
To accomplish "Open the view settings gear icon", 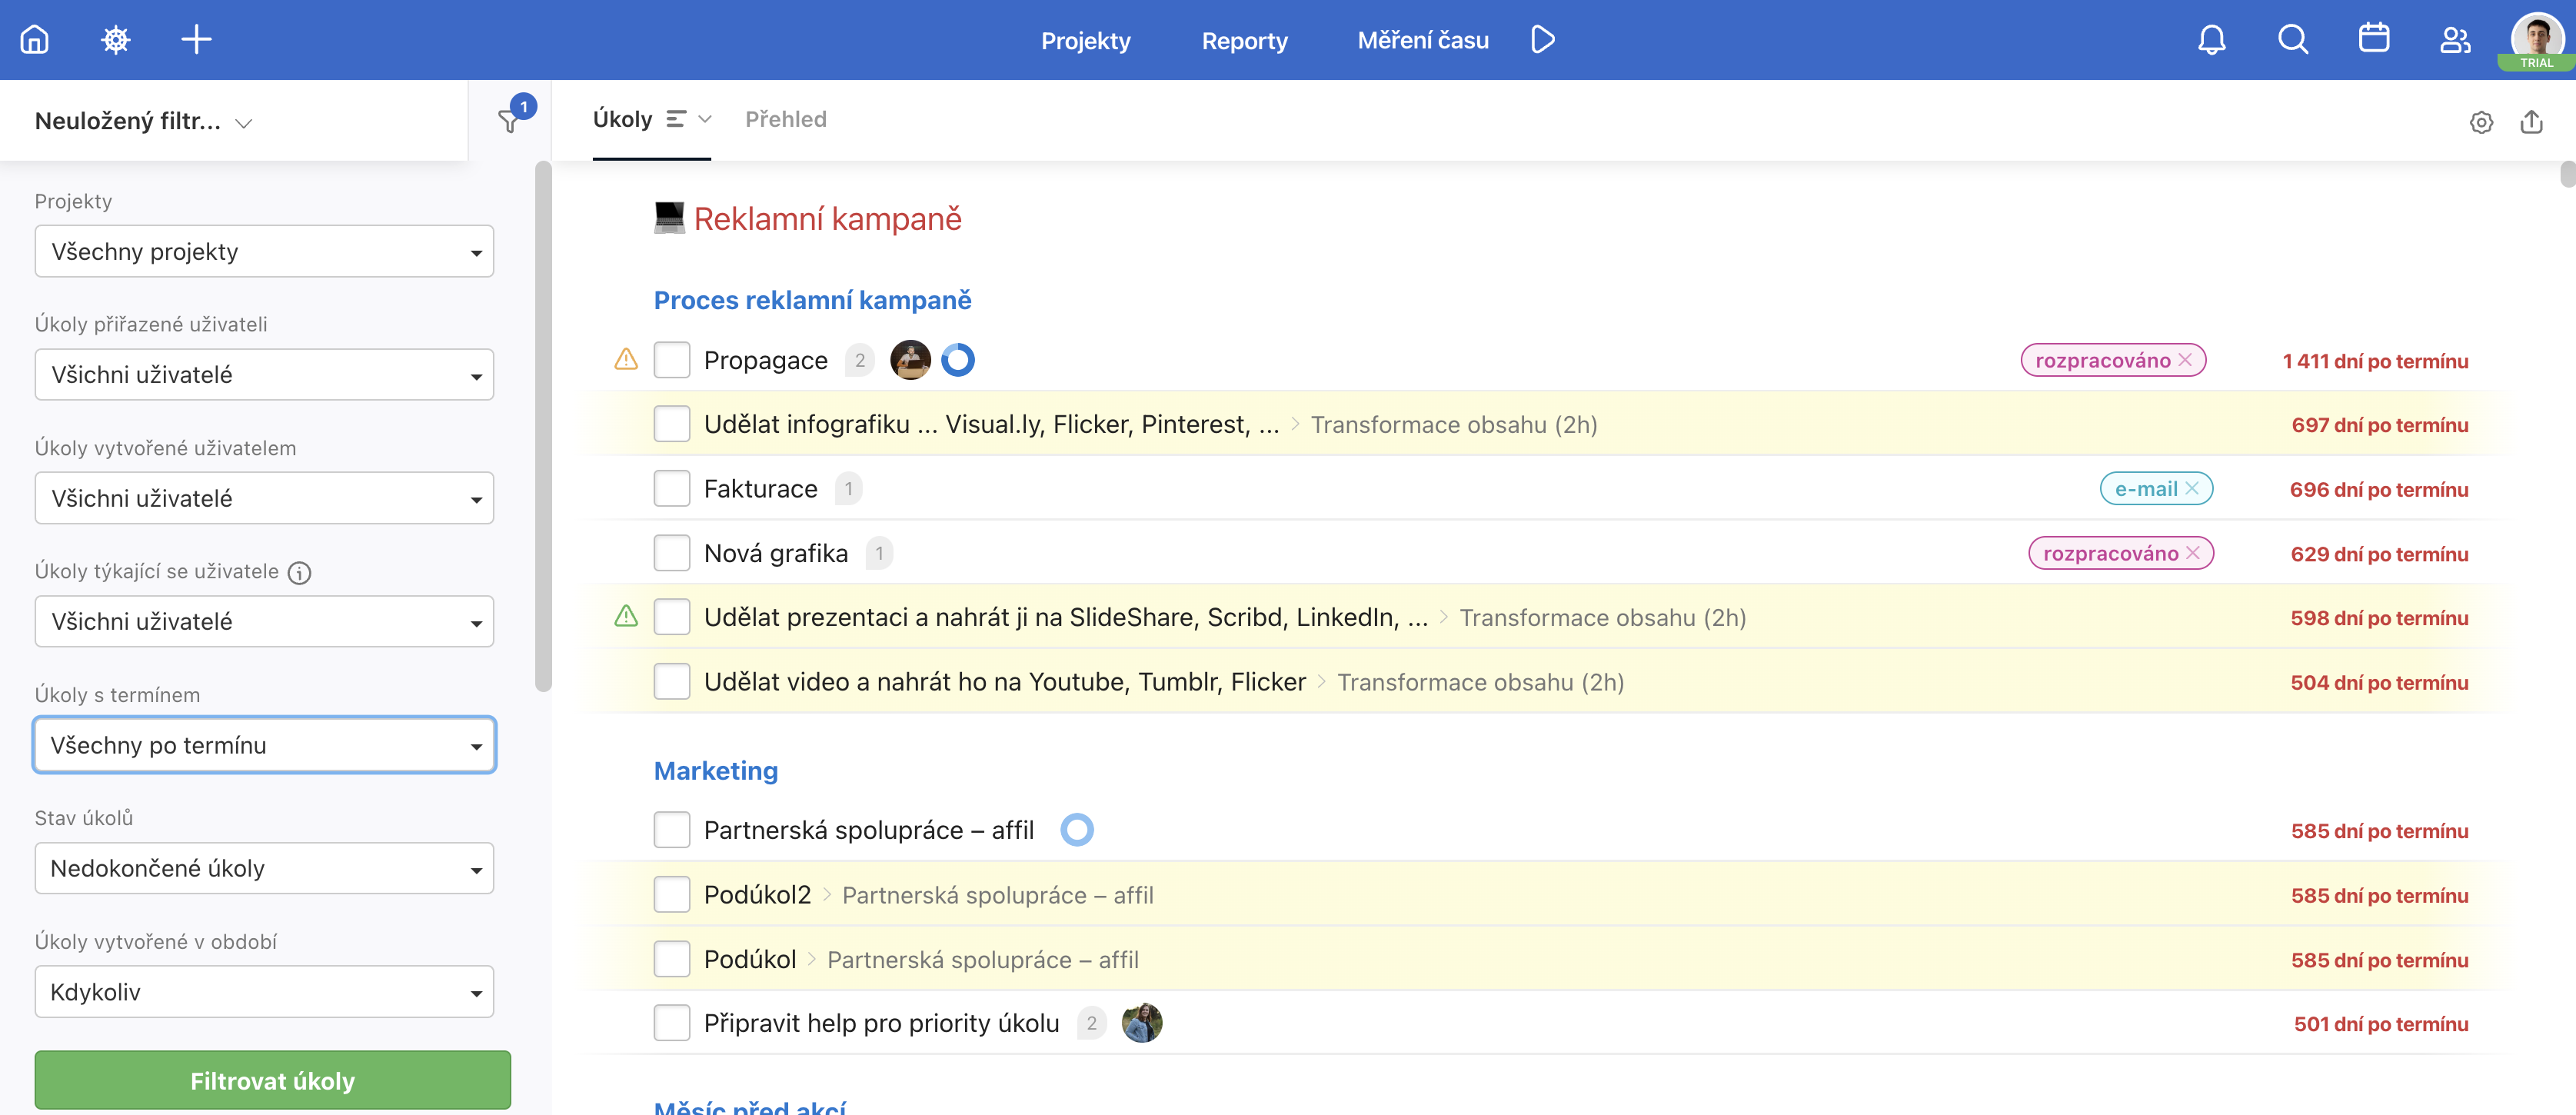I will point(2481,122).
